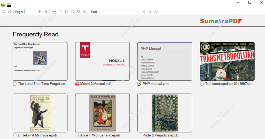The image size is (265, 139).
Task: Go to next page arrow
Action: click(46, 12)
